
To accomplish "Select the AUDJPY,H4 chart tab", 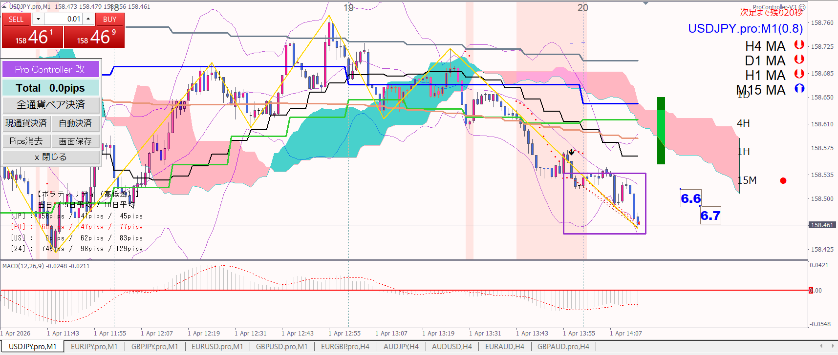I will point(401,347).
